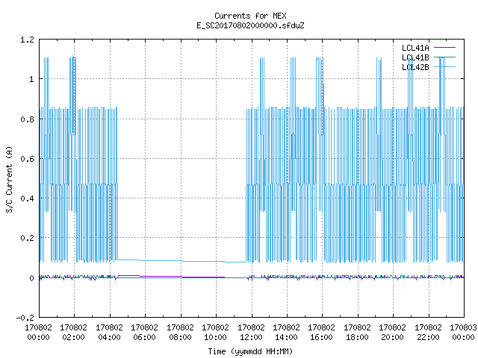The width and height of the screenshot is (478, 358).
Task: Click the x-axis tick '170802 18:00'
Action: point(357,333)
